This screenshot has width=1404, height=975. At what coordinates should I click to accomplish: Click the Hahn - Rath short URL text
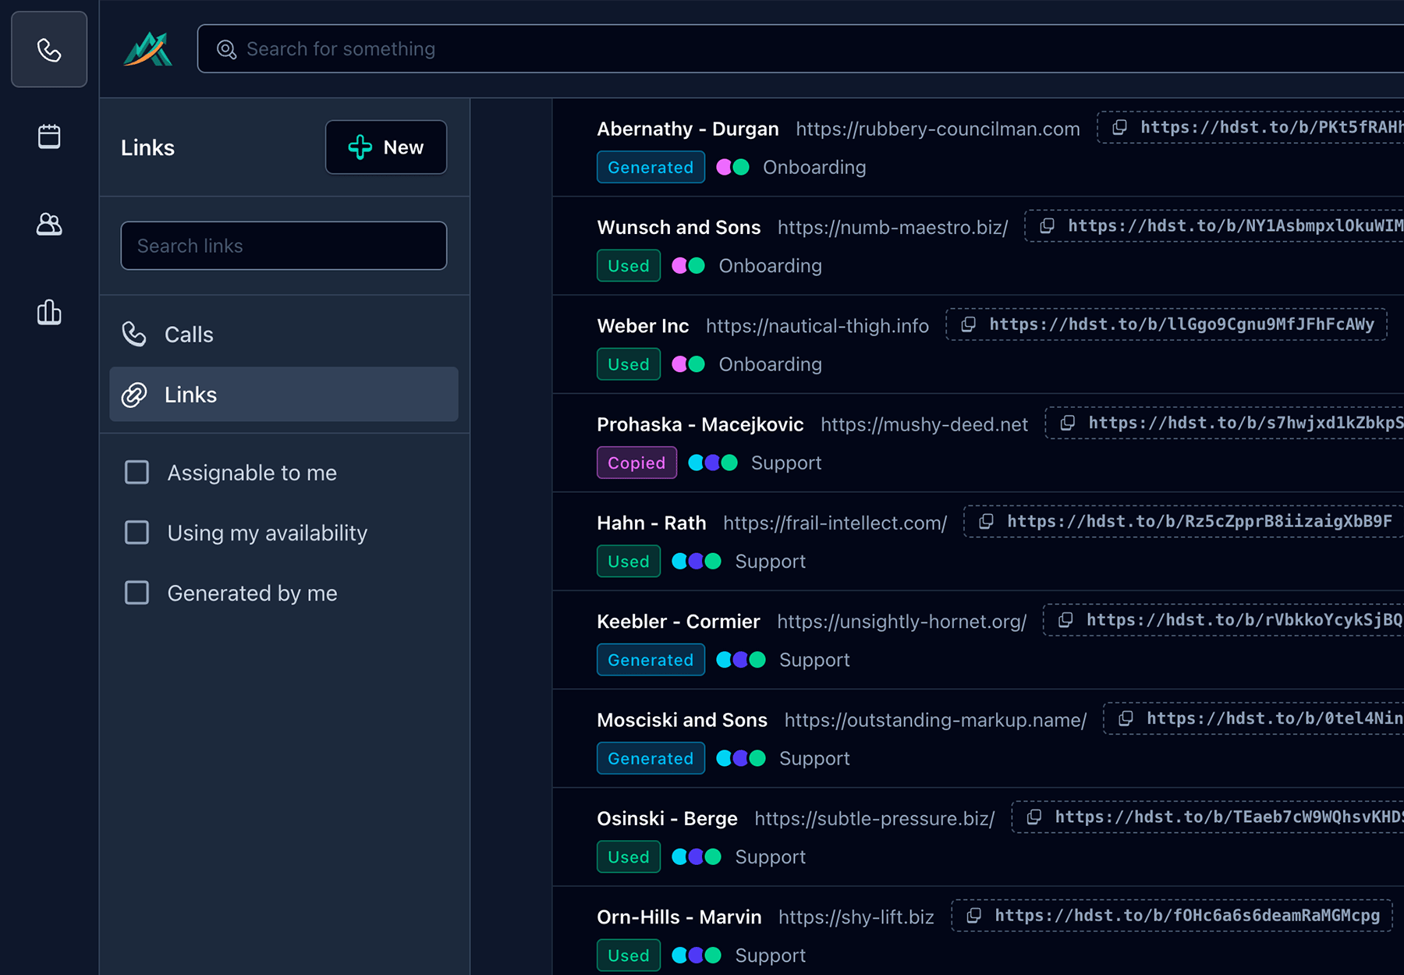1199,521
